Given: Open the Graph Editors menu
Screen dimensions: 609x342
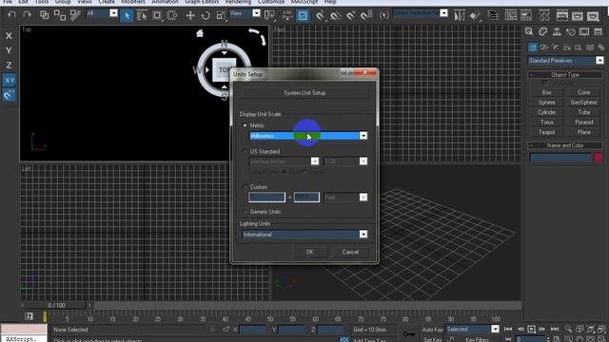Looking at the screenshot, I should [x=202, y=2].
